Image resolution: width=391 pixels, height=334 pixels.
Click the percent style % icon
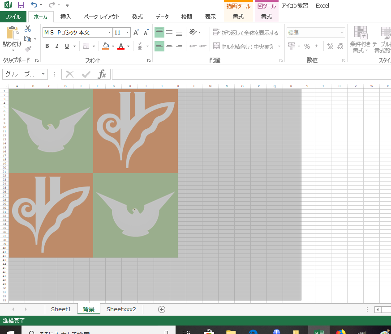click(307, 46)
